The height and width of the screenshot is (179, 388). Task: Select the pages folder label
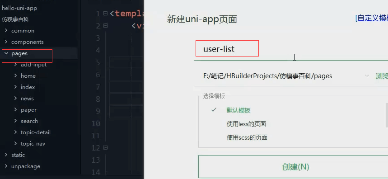pyautogui.click(x=19, y=53)
